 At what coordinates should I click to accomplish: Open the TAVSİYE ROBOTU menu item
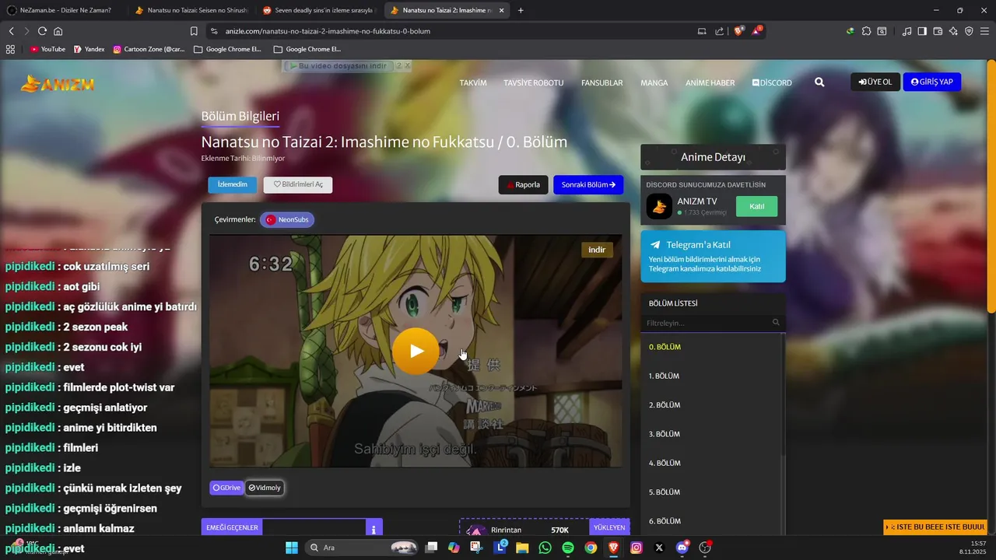(x=533, y=82)
